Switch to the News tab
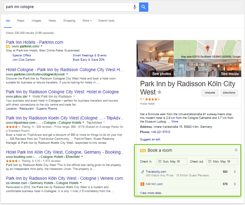The width and height of the screenshot is (245, 205). click(52, 21)
